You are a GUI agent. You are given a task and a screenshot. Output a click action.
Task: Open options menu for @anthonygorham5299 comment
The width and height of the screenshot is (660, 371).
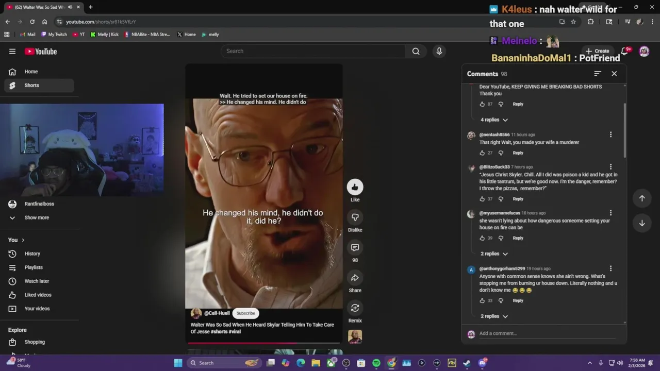point(610,268)
